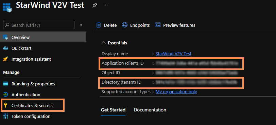Viewport: 276px width, 125px height.
Task: Click the blurred Application (client) ID value
Action: tap(197, 63)
